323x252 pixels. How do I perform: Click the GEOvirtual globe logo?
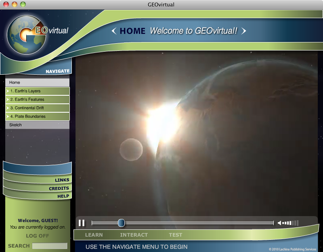[x=27, y=35]
